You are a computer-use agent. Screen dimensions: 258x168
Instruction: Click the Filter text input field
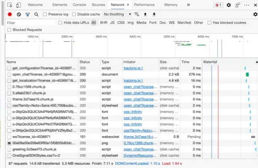click(x=30, y=23)
